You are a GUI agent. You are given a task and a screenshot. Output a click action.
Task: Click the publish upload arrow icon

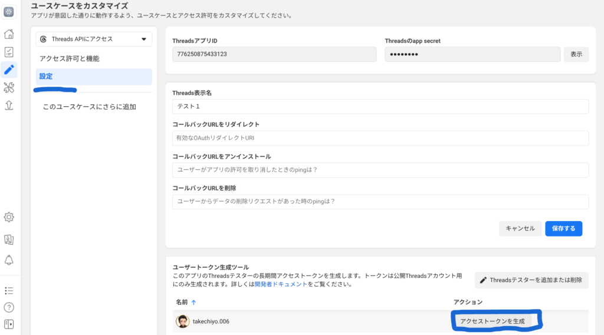pyautogui.click(x=9, y=106)
